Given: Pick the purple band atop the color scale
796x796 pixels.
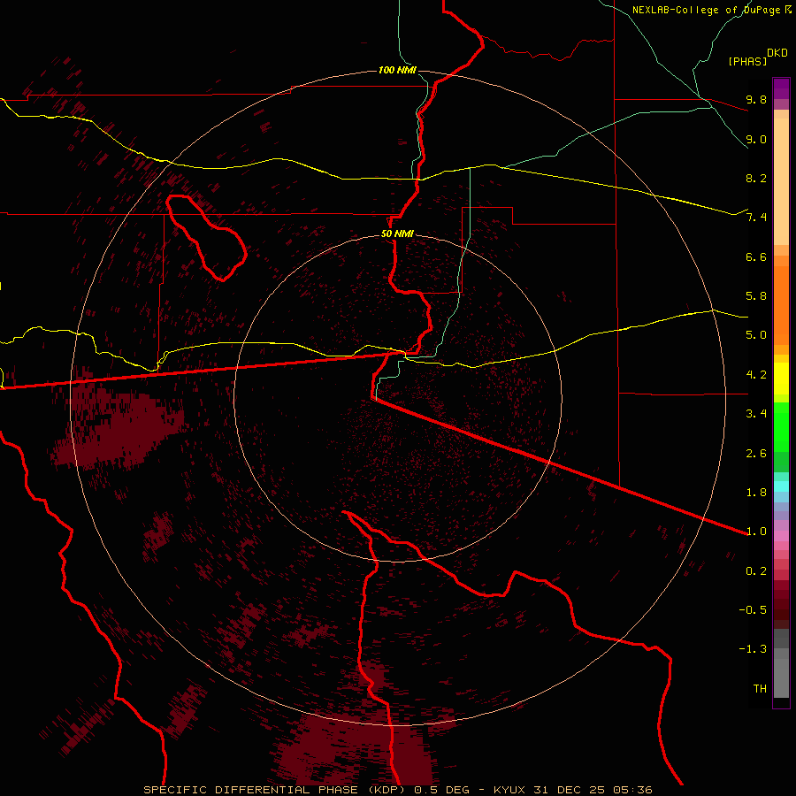Looking at the screenshot, I should (781, 88).
